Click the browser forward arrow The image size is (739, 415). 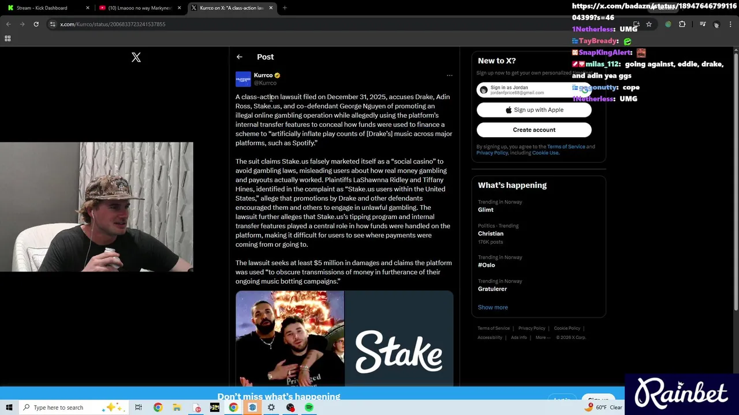pyautogui.click(x=22, y=24)
